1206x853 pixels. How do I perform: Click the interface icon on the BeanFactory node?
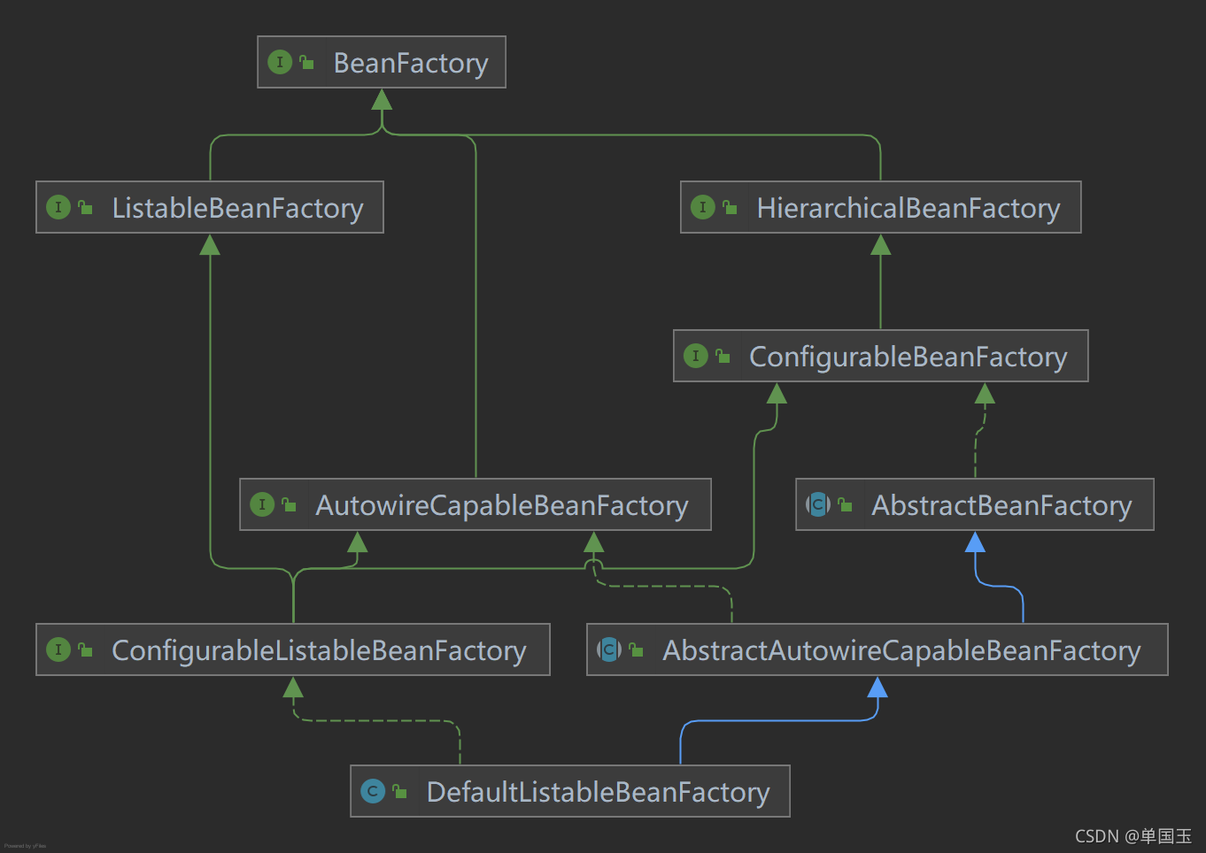tap(280, 62)
